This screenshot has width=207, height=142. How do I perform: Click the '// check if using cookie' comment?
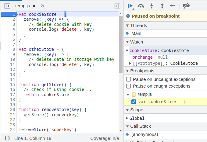tap(59, 90)
